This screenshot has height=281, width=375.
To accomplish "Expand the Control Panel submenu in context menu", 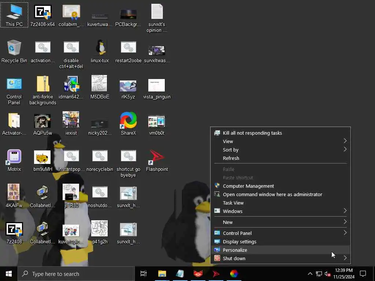I will tap(281, 233).
